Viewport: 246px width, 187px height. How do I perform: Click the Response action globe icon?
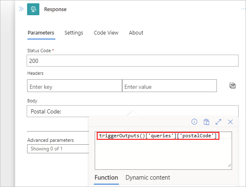point(33,9)
